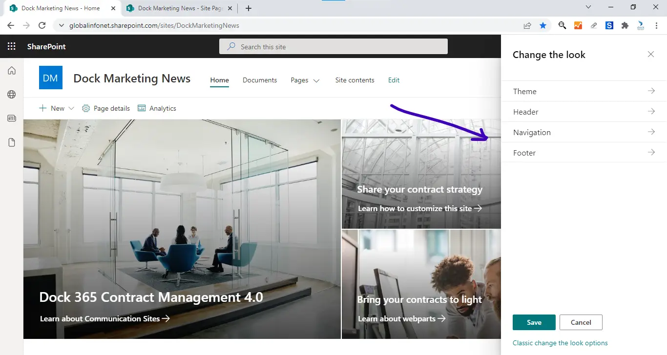Viewport: 667px width, 355px height.
Task: Go to the Home nav item
Action: pyautogui.click(x=220, y=80)
